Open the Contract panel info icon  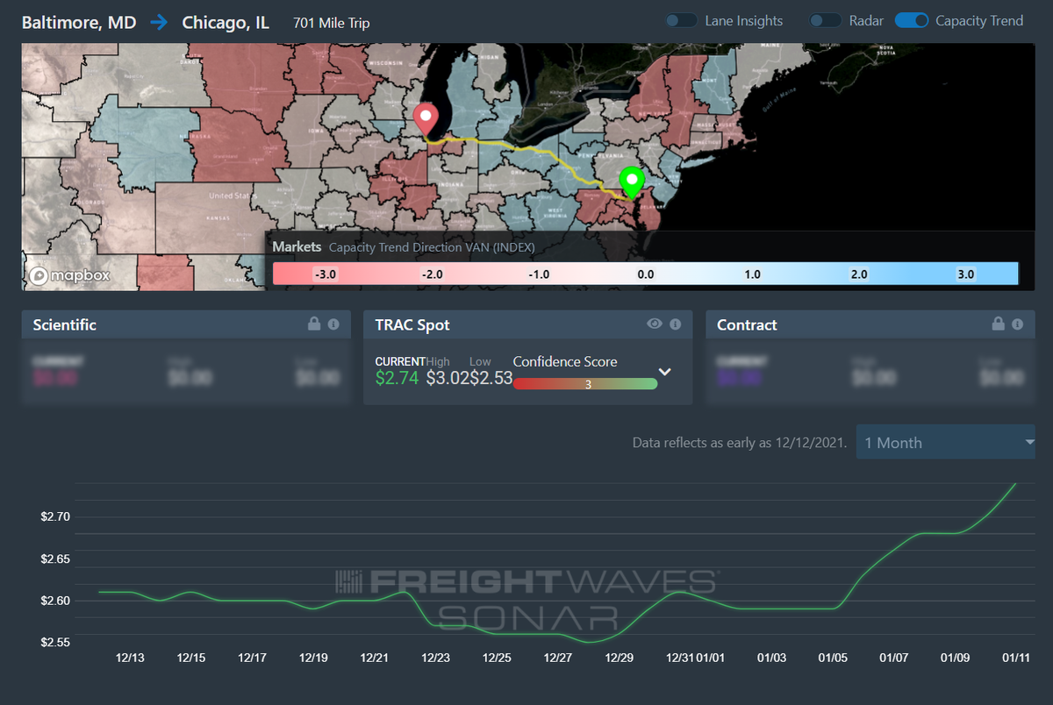click(1018, 324)
